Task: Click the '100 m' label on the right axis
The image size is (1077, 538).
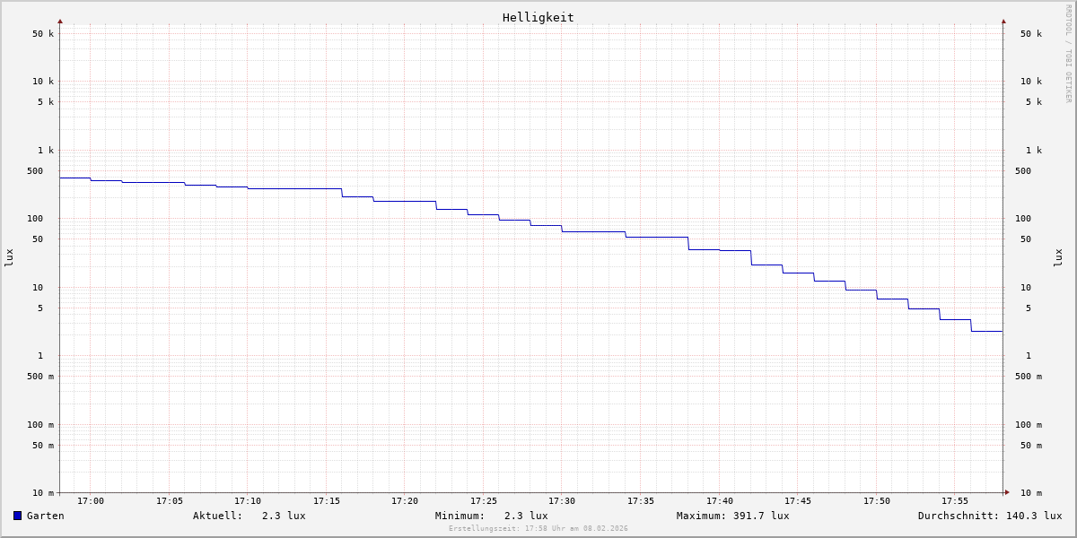Action: click(x=1029, y=425)
